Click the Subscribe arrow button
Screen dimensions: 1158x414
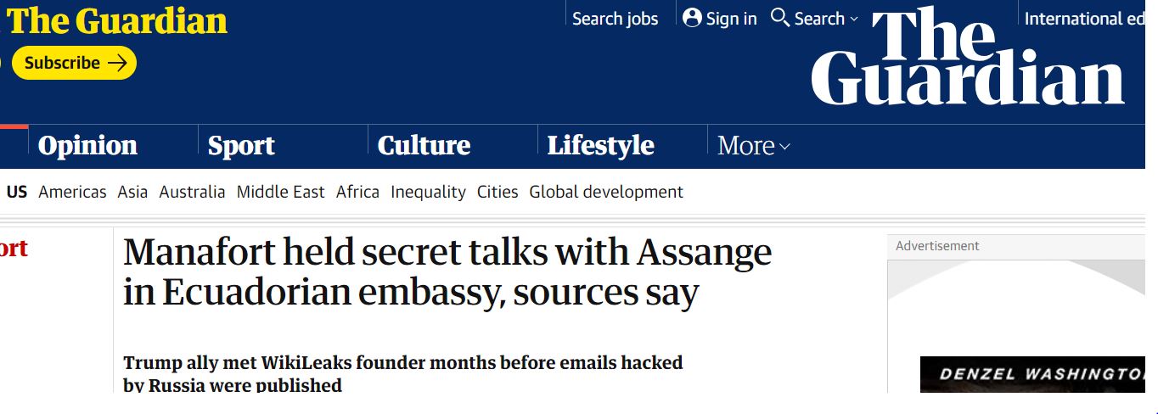click(74, 63)
